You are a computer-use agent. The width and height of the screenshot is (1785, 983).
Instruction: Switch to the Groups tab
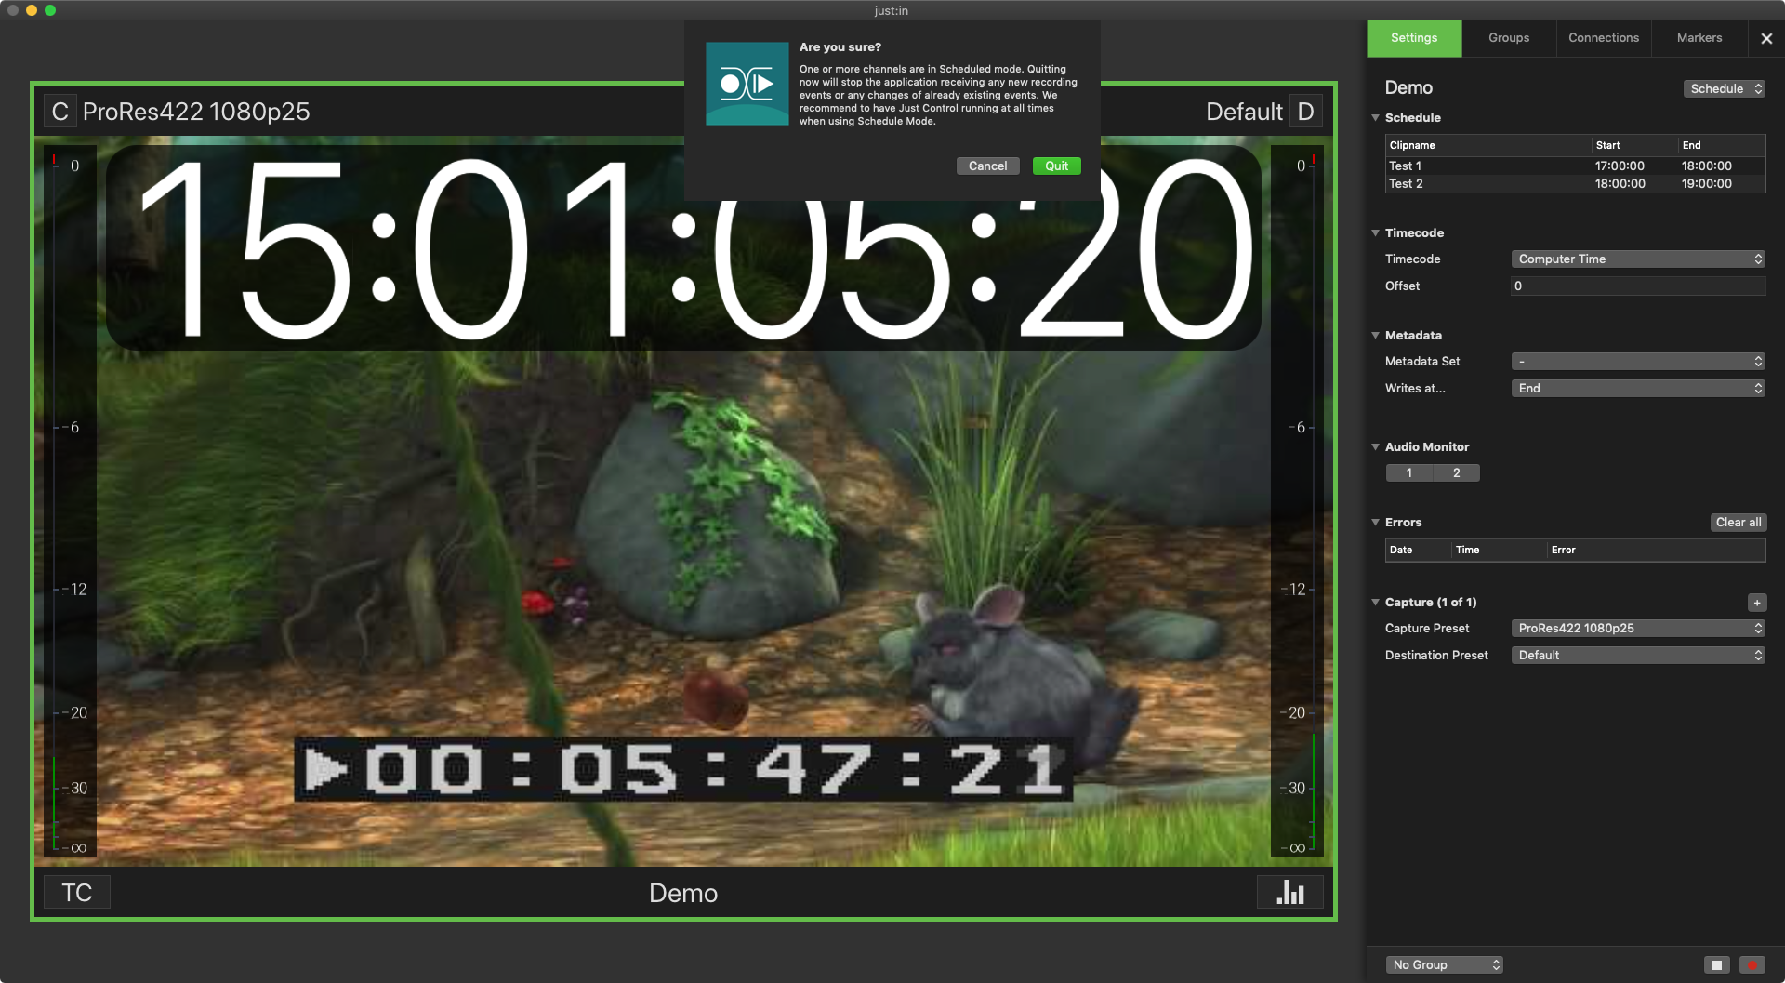(x=1509, y=38)
